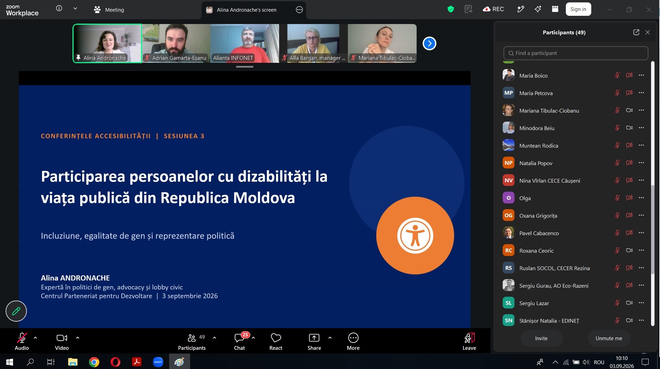The height and width of the screenshot is (369, 660).
Task: Expand video options arrow
Action: (x=78, y=338)
